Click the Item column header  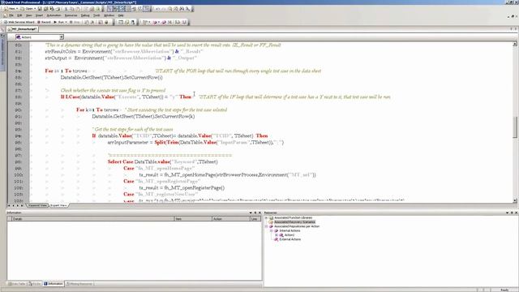pos(193,219)
